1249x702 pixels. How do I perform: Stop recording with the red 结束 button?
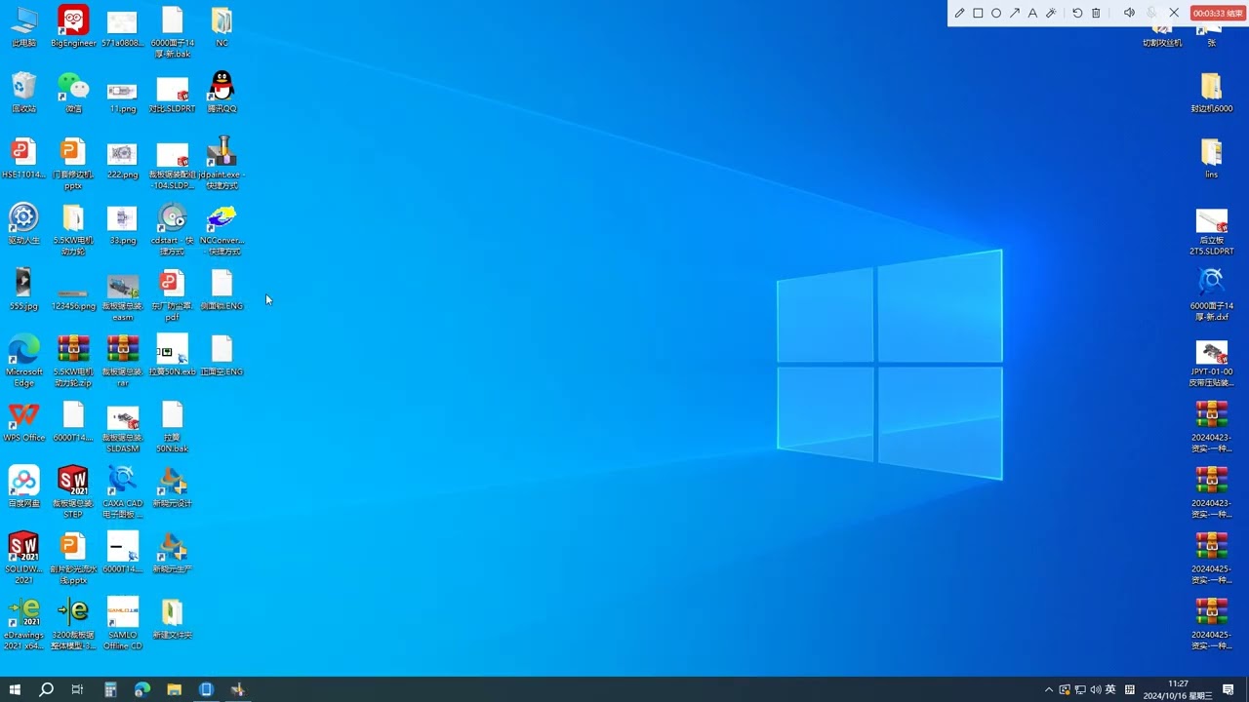[x=1216, y=14]
